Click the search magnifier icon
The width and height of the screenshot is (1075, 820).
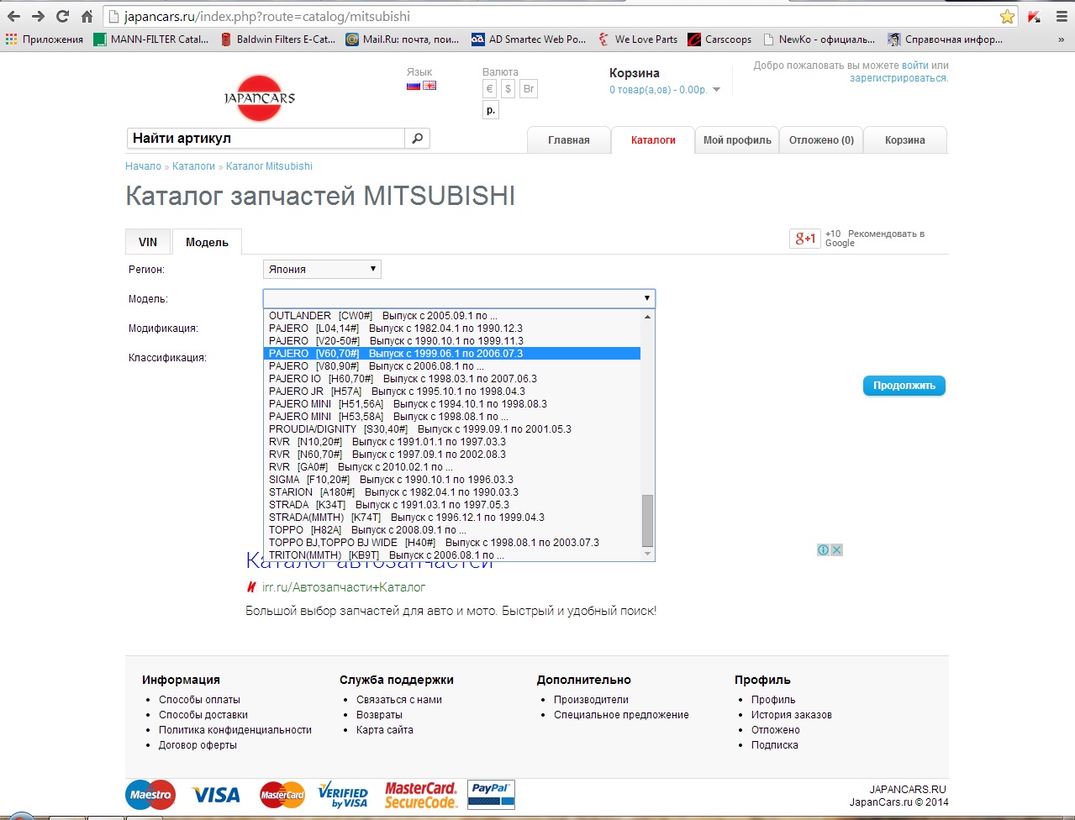pos(417,139)
